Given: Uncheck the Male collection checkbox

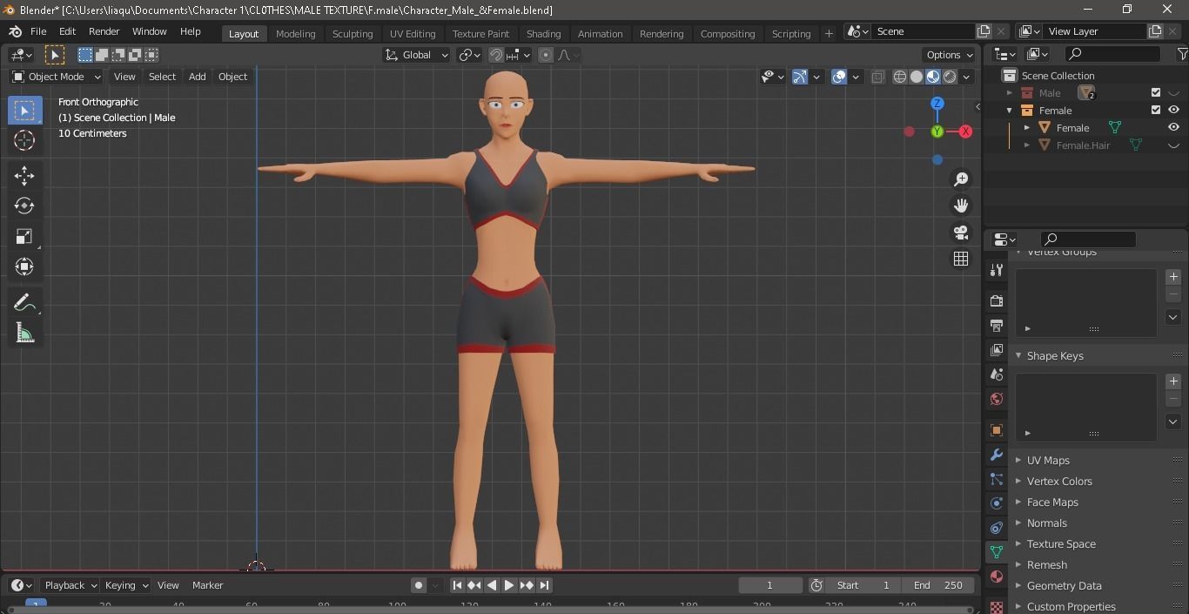Looking at the screenshot, I should pyautogui.click(x=1156, y=92).
